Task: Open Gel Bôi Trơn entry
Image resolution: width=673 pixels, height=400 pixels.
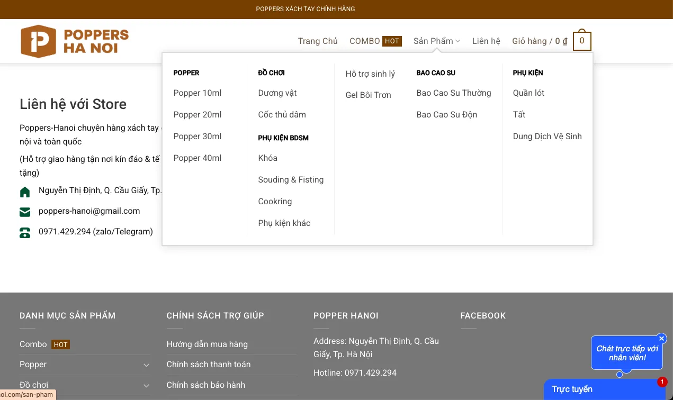Action: coord(368,95)
